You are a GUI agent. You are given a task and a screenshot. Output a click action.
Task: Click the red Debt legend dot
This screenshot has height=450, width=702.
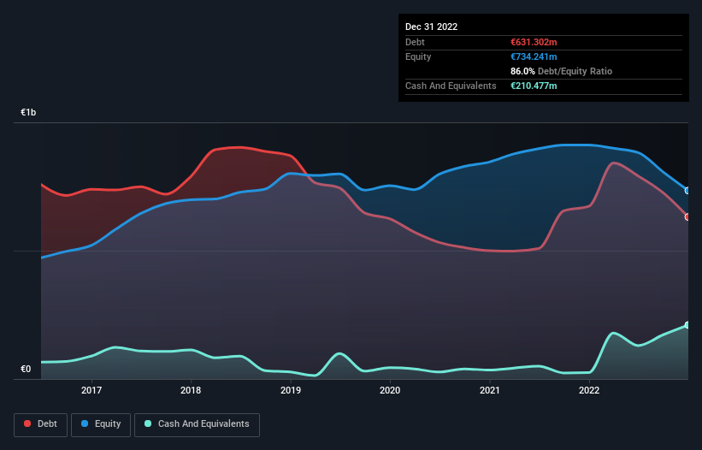[27, 423]
